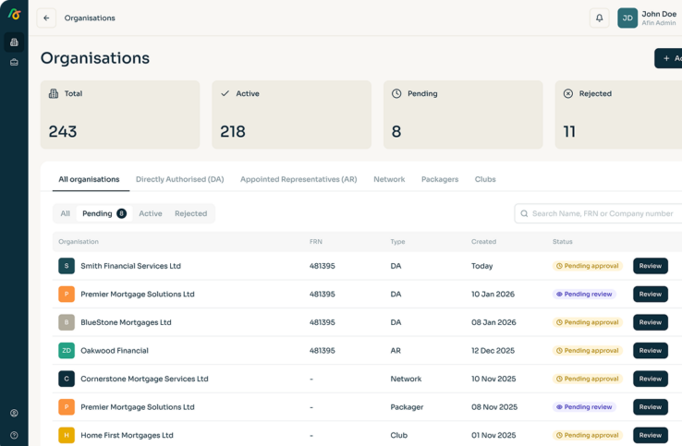The height and width of the screenshot is (446, 682).
Task: Click the Pending card clock icon
Action: 396,93
